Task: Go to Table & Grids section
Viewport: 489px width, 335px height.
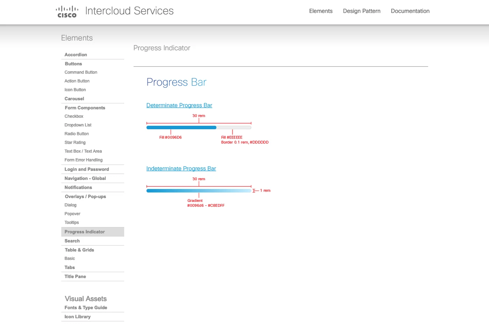Action: (79, 250)
